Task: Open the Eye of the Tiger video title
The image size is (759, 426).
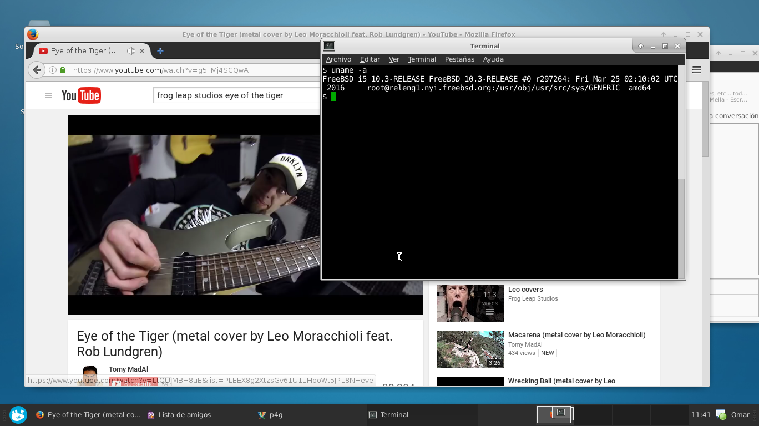Action: point(235,344)
